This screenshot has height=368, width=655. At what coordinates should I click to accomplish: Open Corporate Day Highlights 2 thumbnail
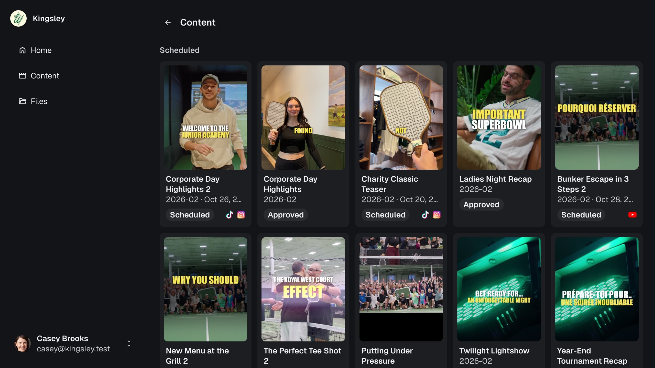205,118
